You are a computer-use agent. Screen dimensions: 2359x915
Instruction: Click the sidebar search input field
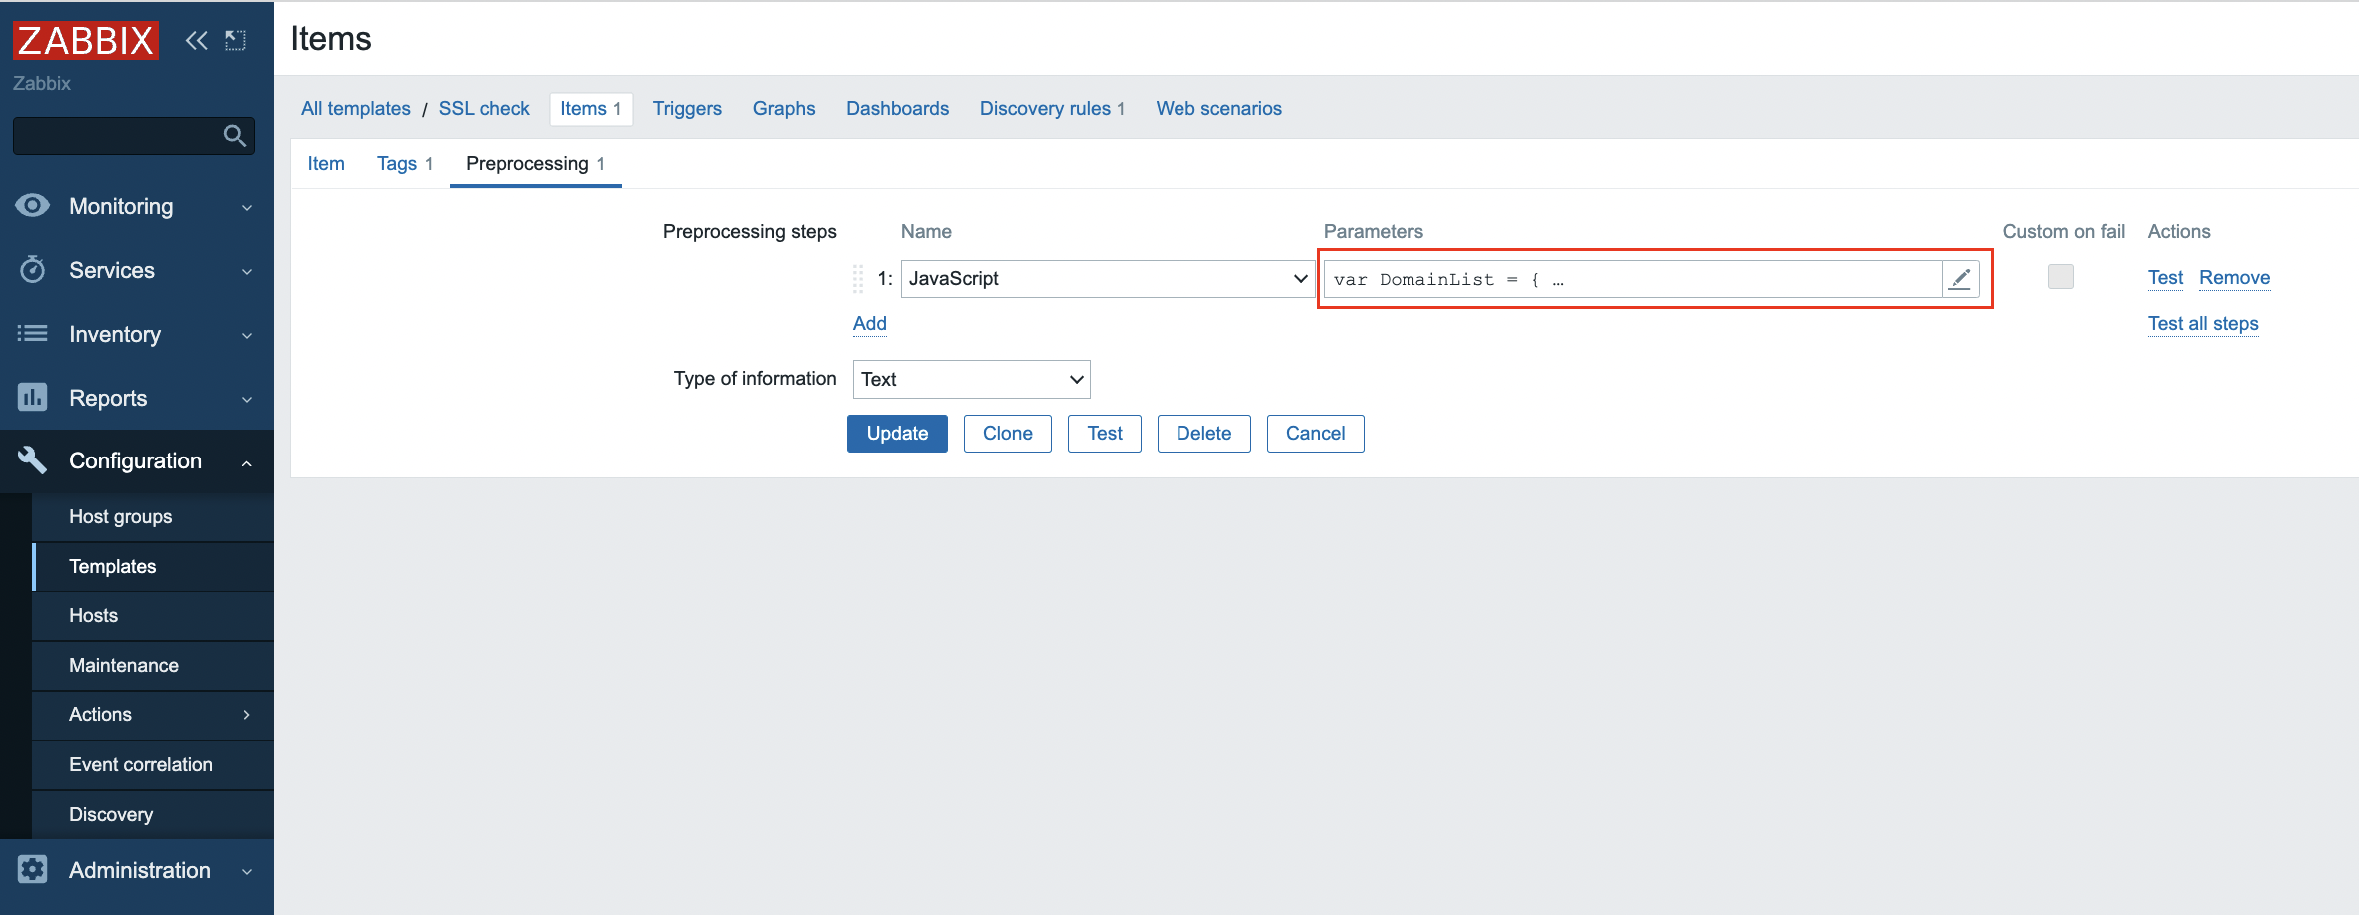click(x=115, y=136)
